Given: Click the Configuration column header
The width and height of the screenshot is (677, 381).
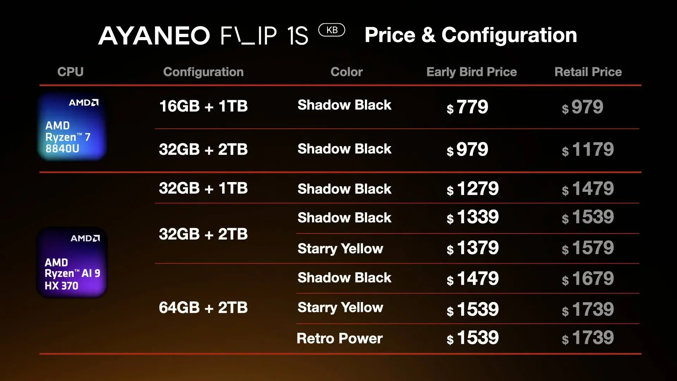Looking at the screenshot, I should pos(203,72).
